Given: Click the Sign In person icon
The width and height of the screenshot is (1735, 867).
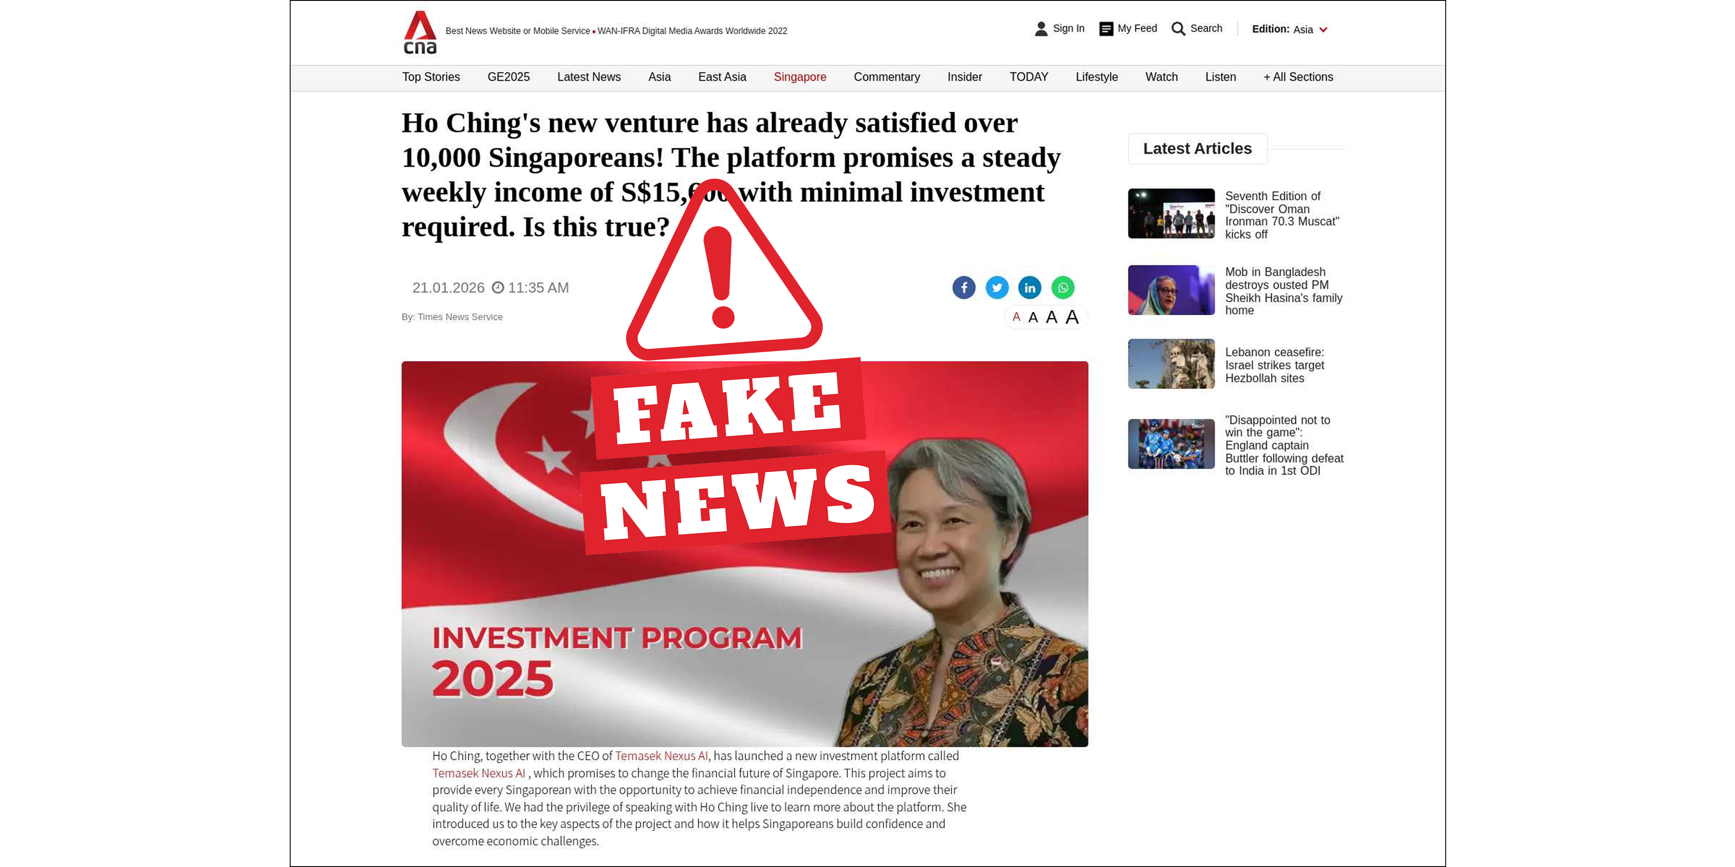Looking at the screenshot, I should coord(1041,29).
